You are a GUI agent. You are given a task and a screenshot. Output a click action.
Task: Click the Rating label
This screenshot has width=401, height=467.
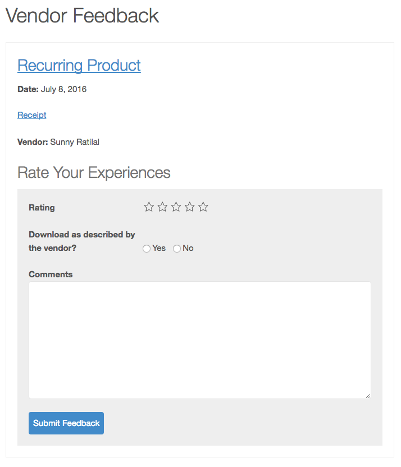point(42,208)
